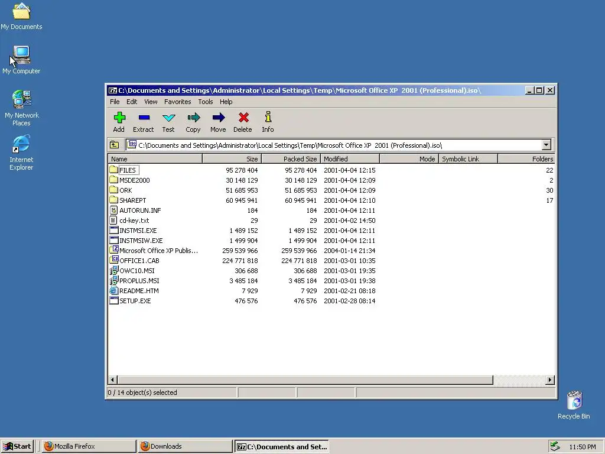Switch to Mozilla Firefox taskbar button

pos(89,446)
